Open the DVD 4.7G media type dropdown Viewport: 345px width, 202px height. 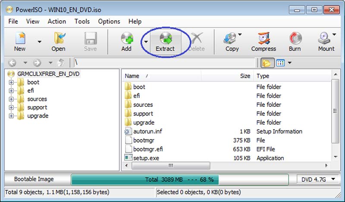click(x=318, y=180)
